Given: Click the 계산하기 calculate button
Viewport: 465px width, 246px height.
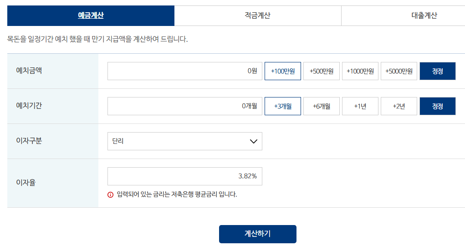Looking at the screenshot, I should coord(258,234).
